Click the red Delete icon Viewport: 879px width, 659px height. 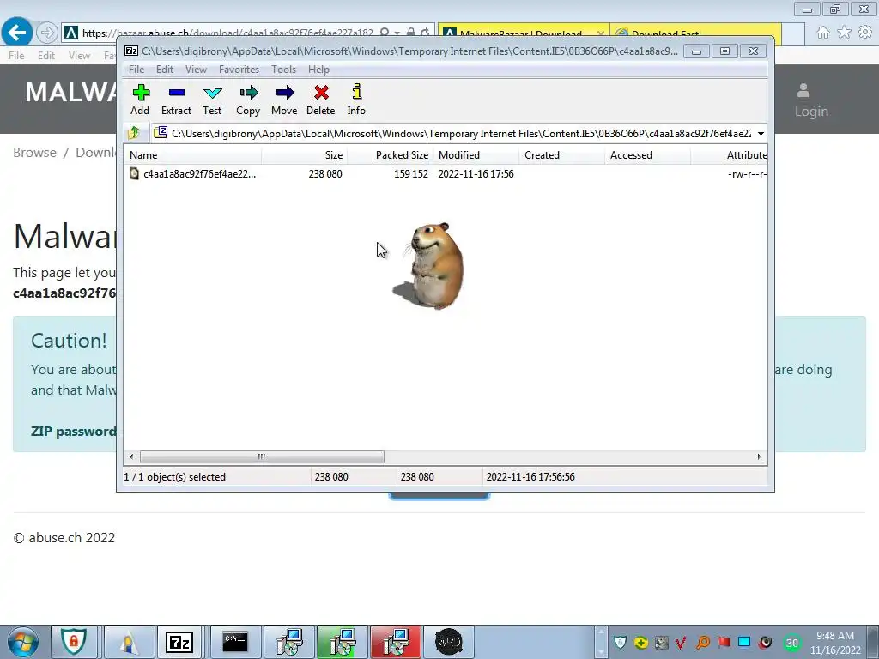(321, 100)
